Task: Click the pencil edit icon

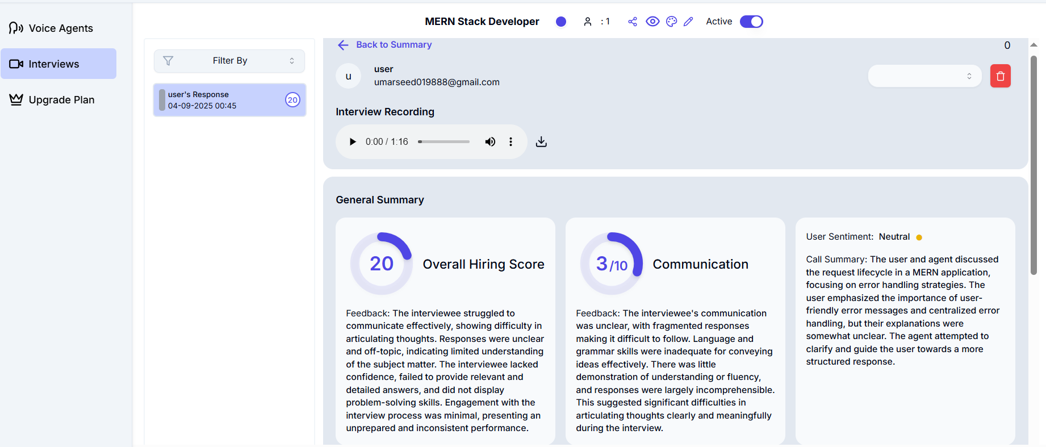Action: (688, 22)
